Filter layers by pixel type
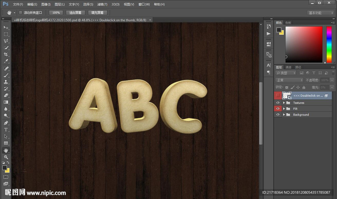This screenshot has width=337, height=199. click(x=301, y=73)
